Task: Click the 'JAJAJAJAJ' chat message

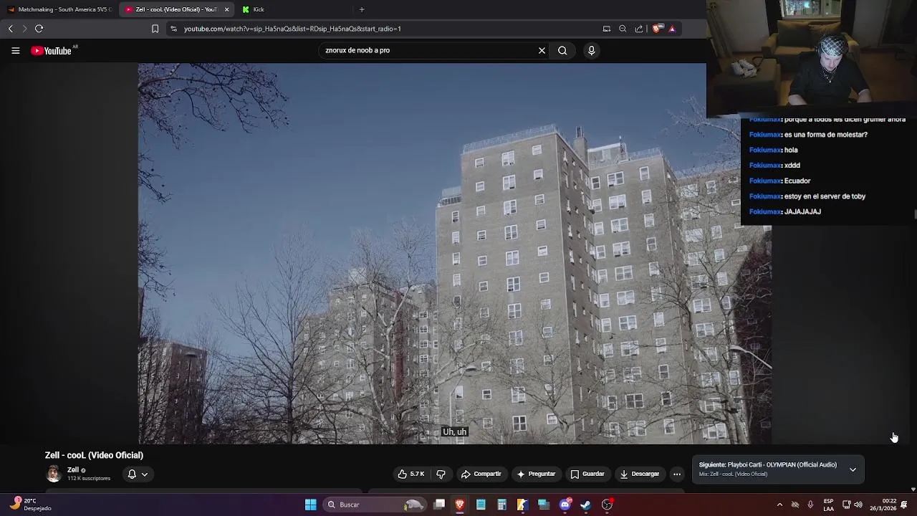Action: 802,211
